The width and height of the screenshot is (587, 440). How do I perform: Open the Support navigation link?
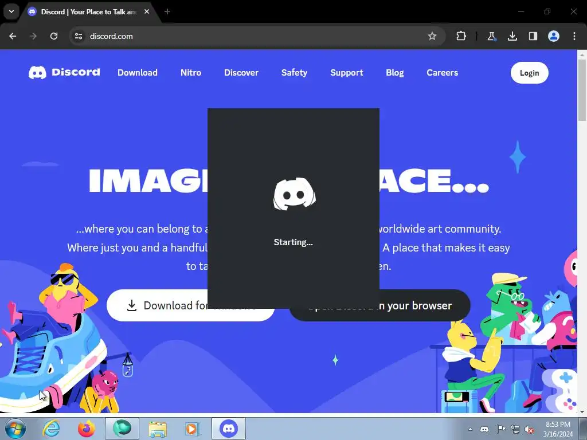point(347,73)
